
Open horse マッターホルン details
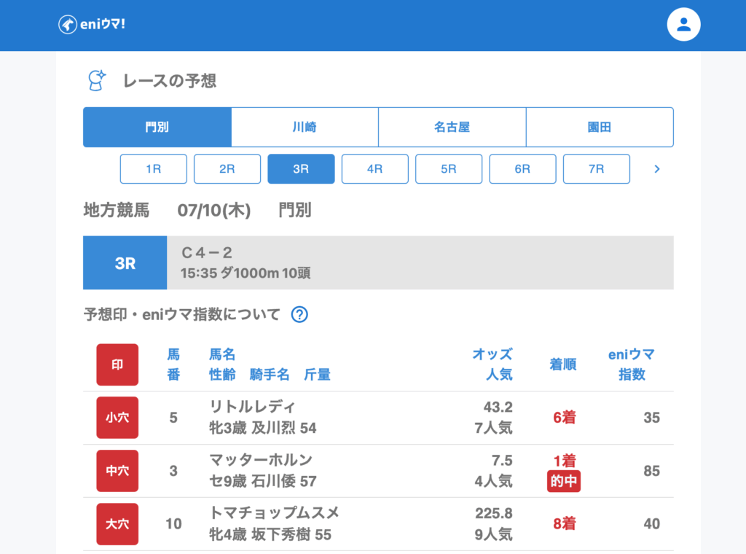pyautogui.click(x=261, y=460)
